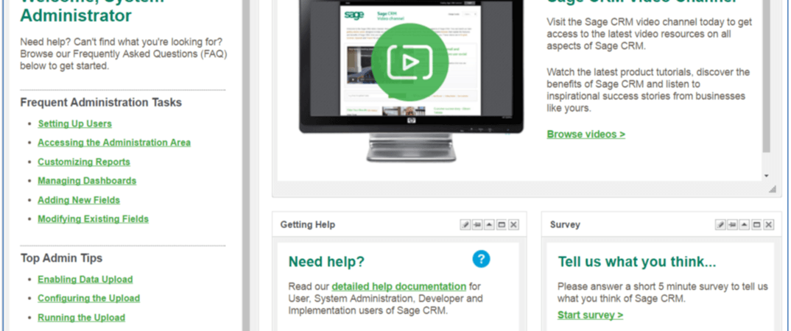Viewport: 791px width, 331px height.
Task: Click the Tell us what you think heading
Action: [x=637, y=262]
